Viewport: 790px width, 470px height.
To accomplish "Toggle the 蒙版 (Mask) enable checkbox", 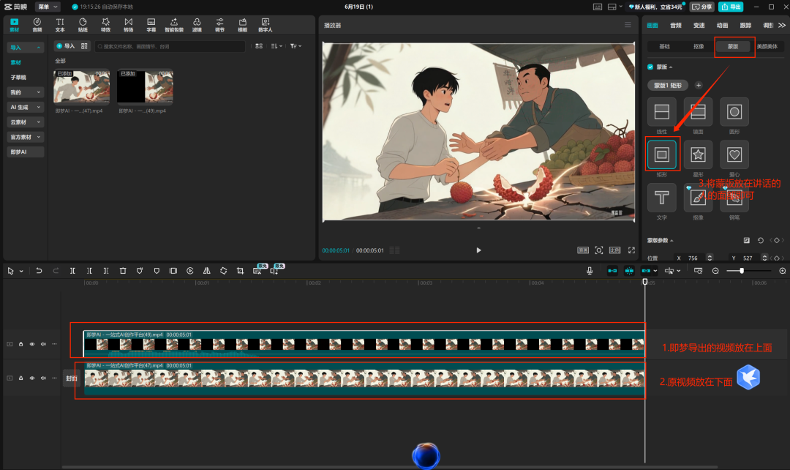I will [x=650, y=67].
